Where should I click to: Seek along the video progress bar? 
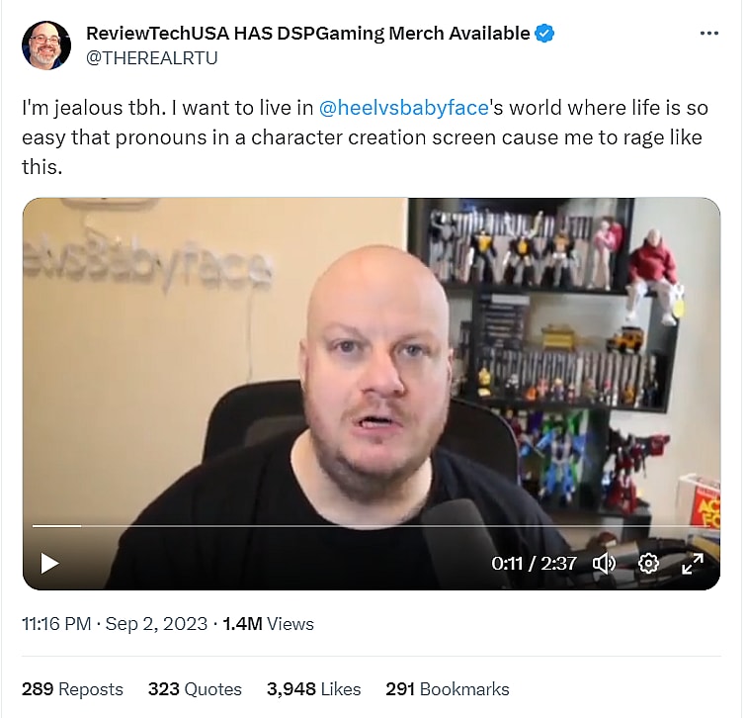[x=371, y=526]
